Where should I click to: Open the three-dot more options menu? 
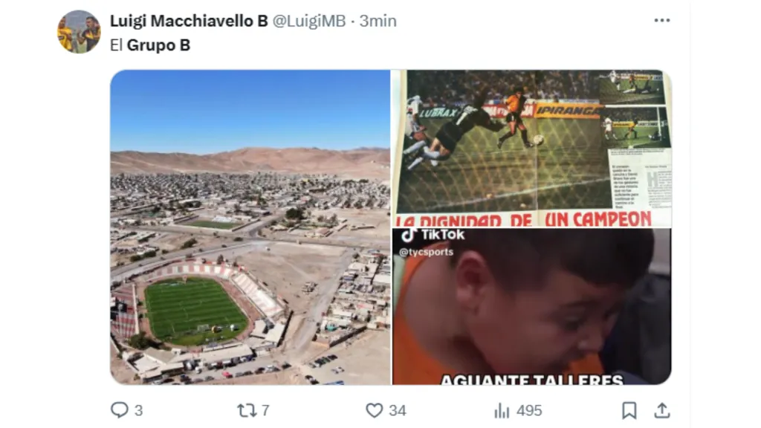point(662,20)
